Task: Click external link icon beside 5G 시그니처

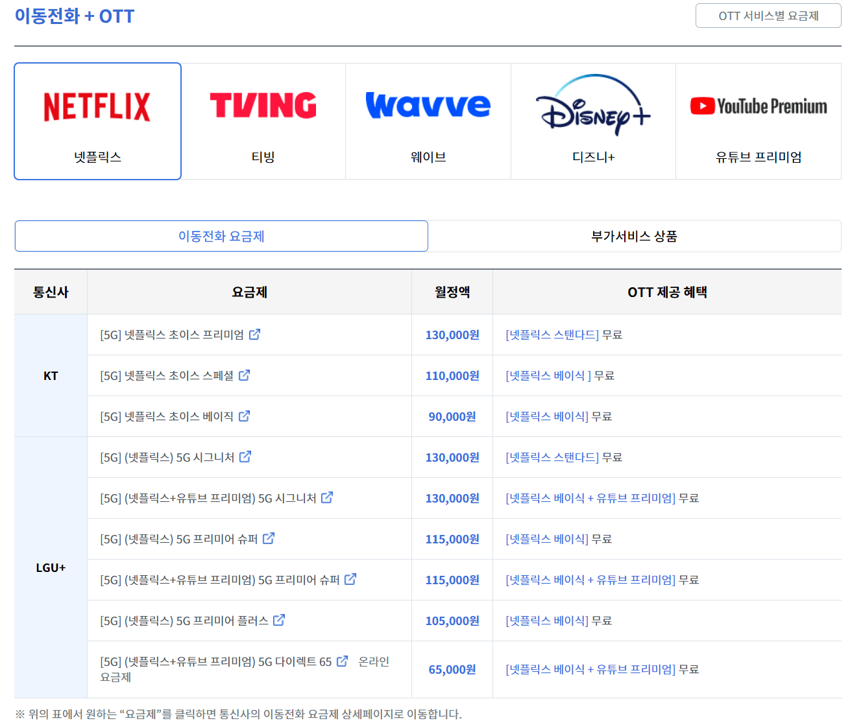Action: click(x=245, y=456)
